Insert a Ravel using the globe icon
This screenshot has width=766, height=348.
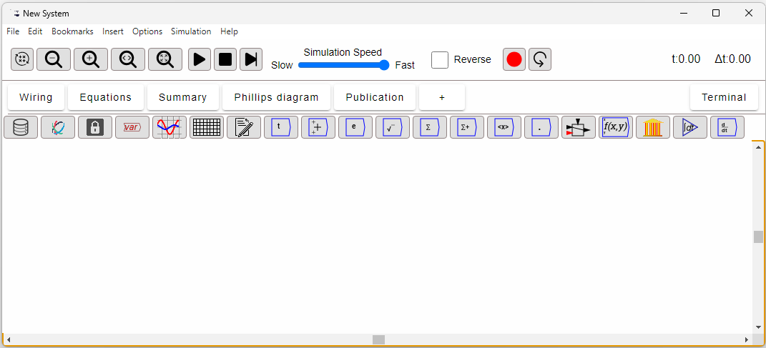pyautogui.click(x=58, y=127)
